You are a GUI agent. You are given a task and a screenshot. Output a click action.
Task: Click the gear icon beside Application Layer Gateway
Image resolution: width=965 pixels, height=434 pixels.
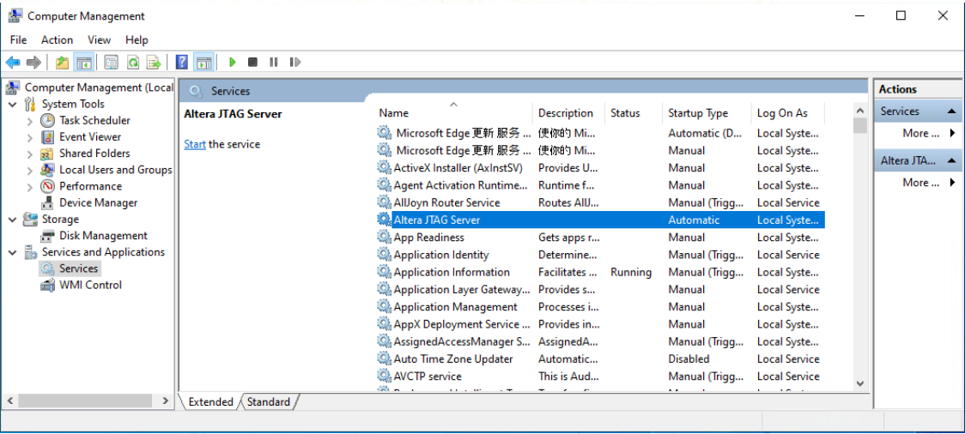point(384,290)
